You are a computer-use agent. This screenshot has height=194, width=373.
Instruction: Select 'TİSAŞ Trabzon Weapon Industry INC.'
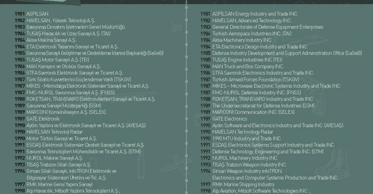(250, 165)
